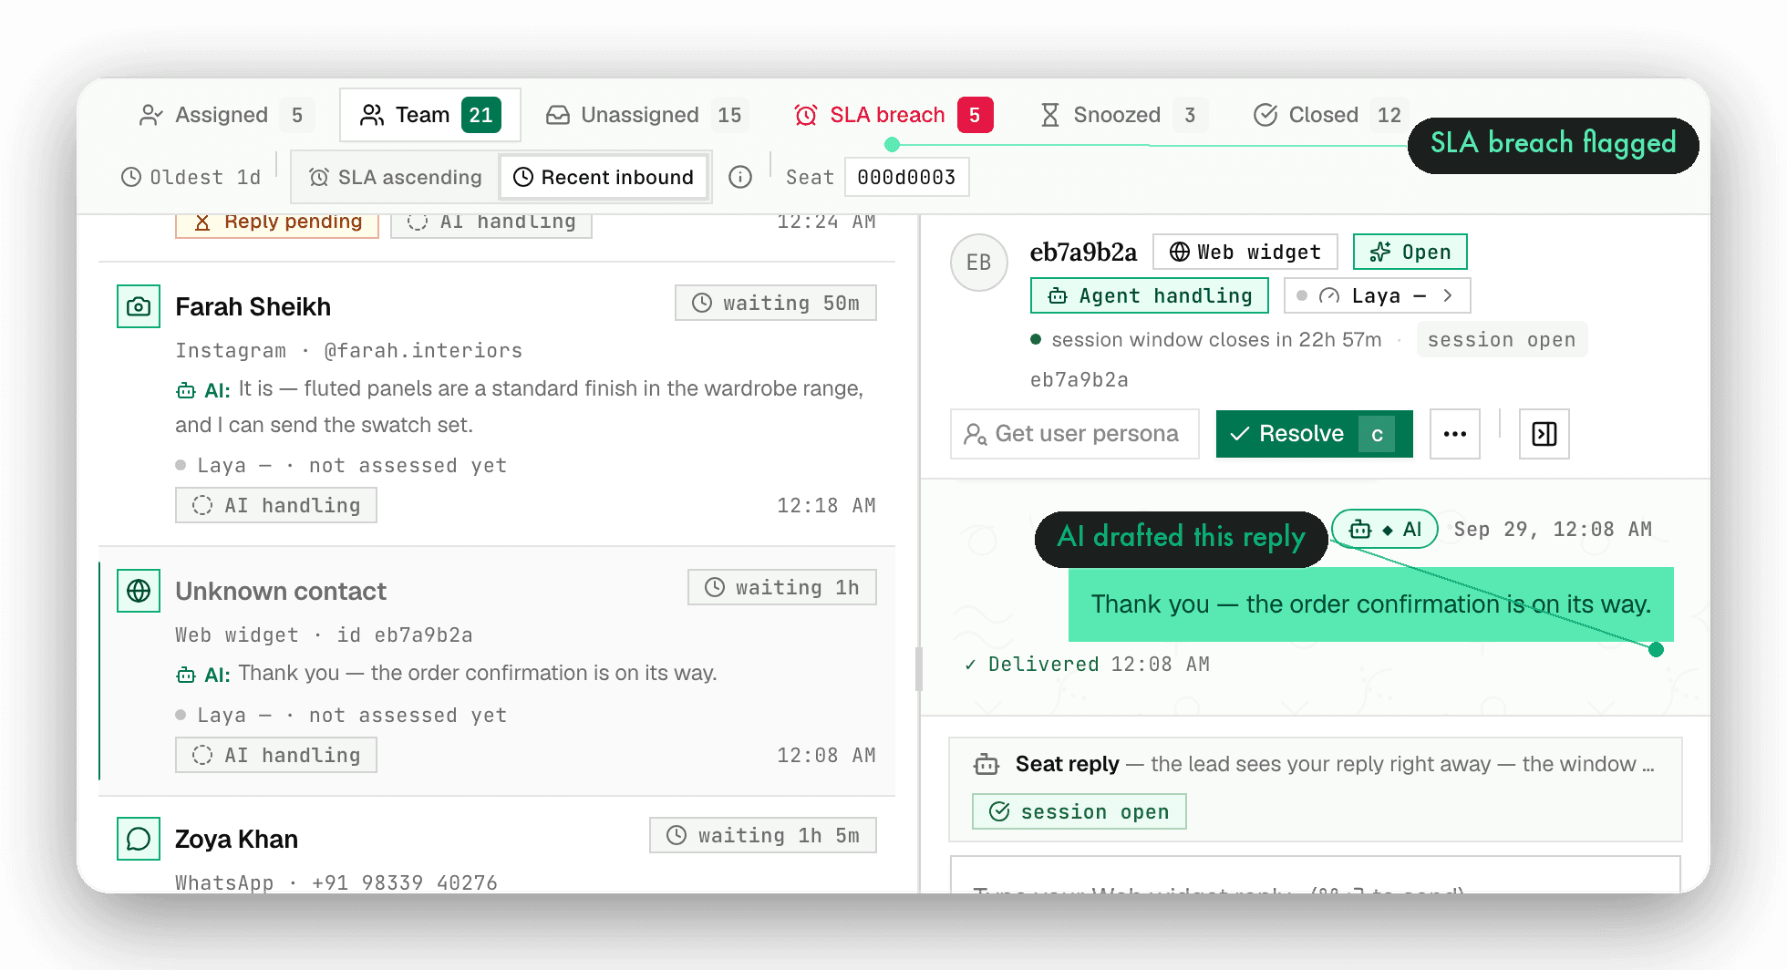The height and width of the screenshot is (970, 1787).
Task: Click the waiting 1h 5m badge
Action: (763, 835)
